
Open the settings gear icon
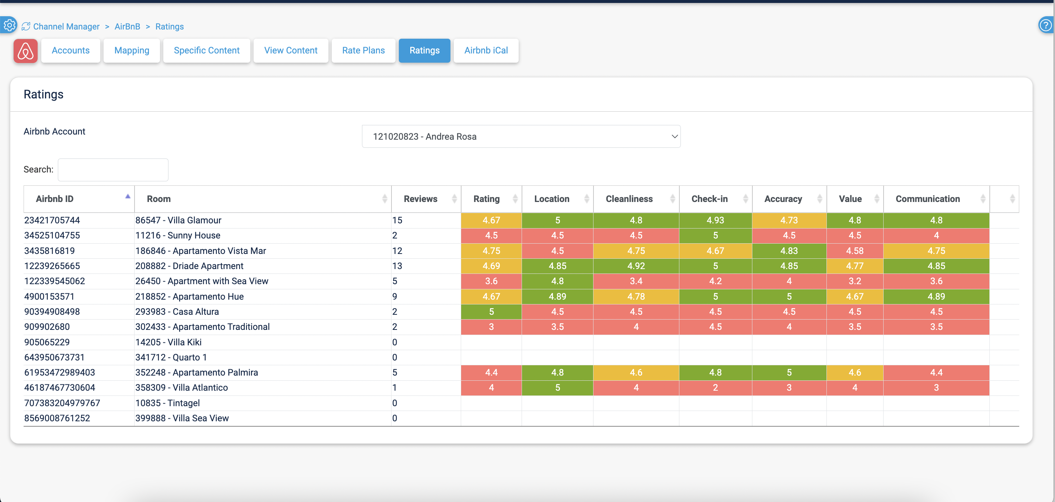9,25
